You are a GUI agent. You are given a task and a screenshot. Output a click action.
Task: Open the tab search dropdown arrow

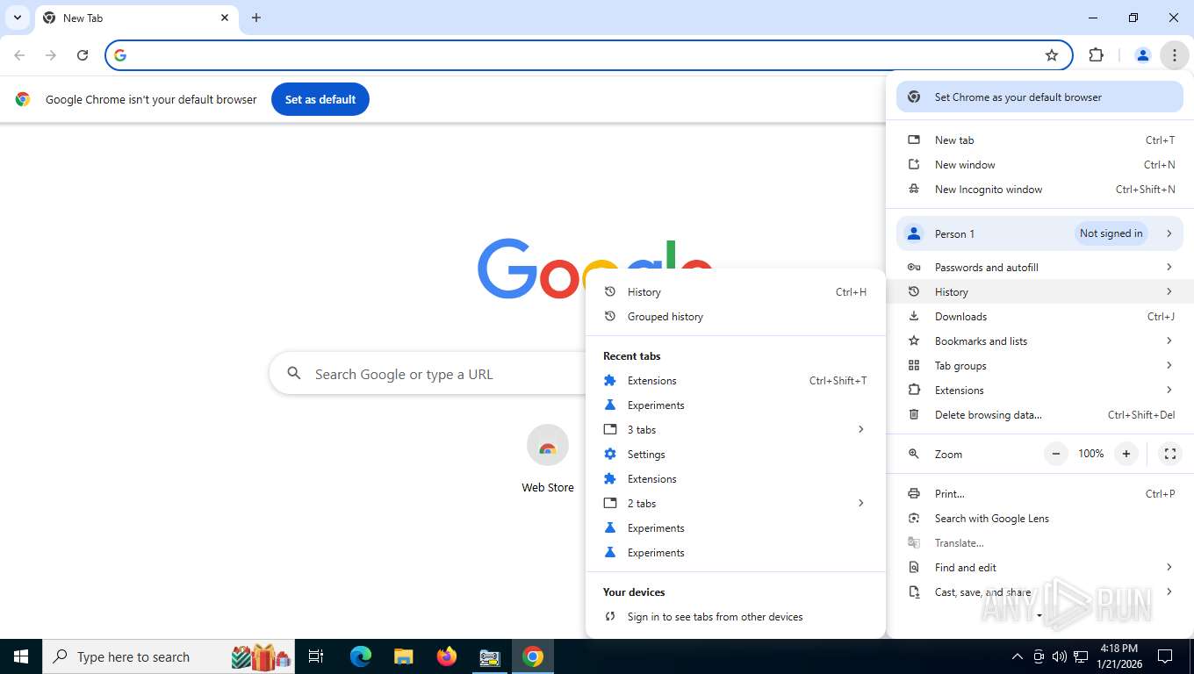point(17,18)
